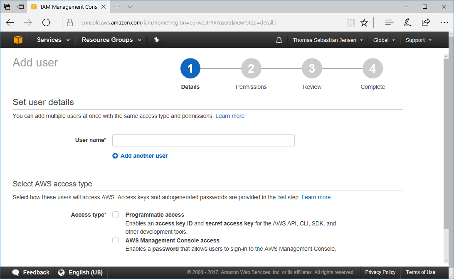The width and height of the screenshot is (454, 279).
Task: Add page to favorites with star icon
Action: tap(364, 23)
